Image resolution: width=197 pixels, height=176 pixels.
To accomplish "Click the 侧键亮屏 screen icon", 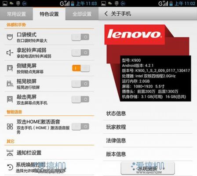I will 10,68.
